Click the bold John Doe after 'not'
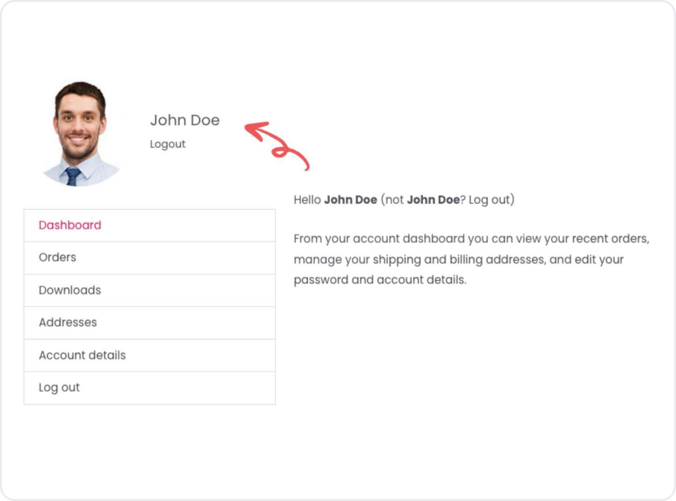 (433, 200)
